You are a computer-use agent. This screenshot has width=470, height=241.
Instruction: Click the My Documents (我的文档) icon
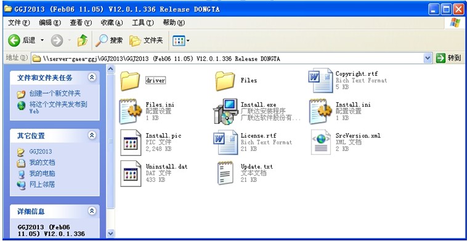click(x=21, y=163)
